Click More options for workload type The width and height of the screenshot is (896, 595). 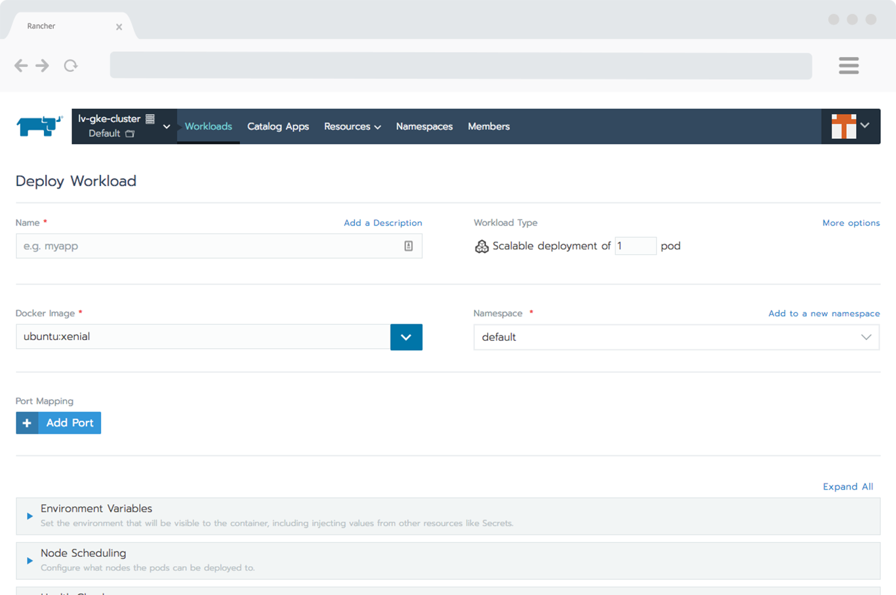click(x=851, y=223)
